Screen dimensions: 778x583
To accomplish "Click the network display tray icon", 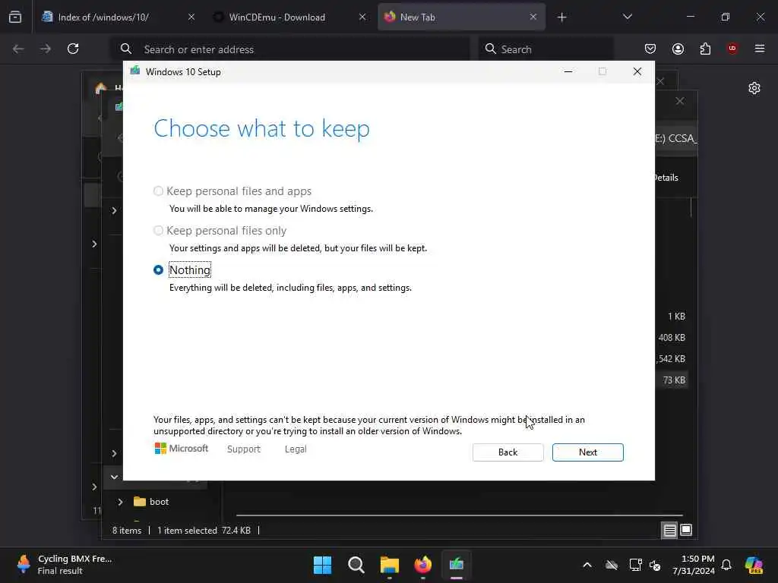I will [636, 565].
